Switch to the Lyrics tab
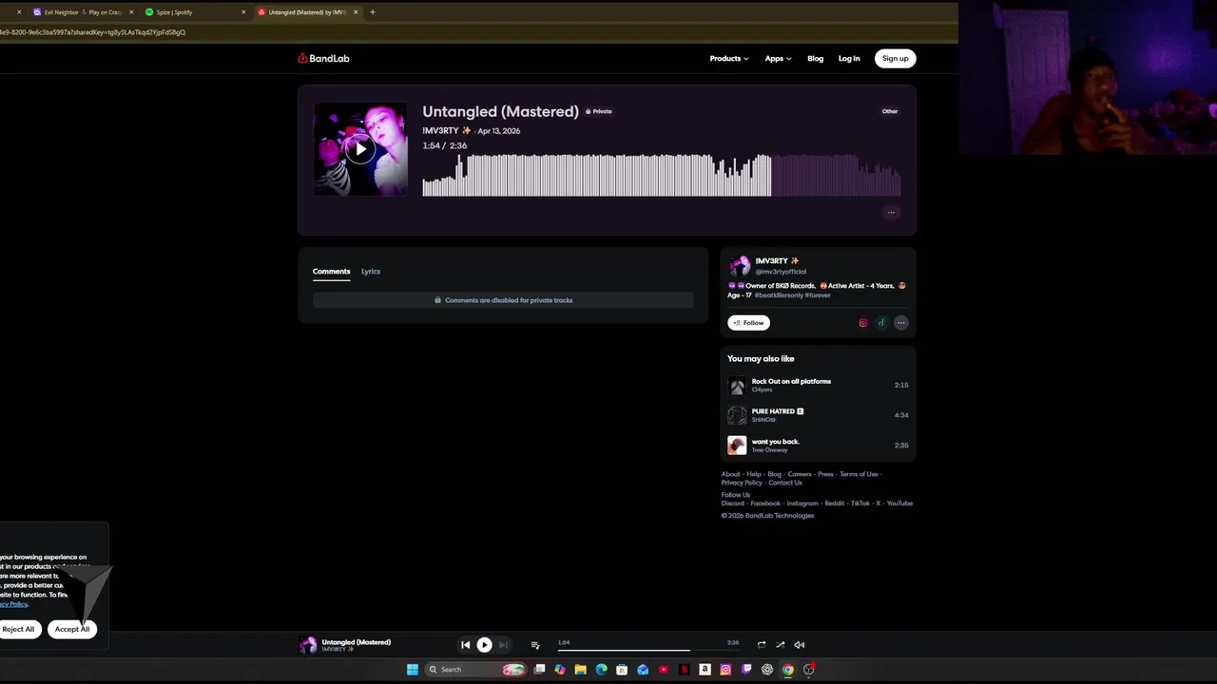1217x684 pixels. (x=371, y=272)
